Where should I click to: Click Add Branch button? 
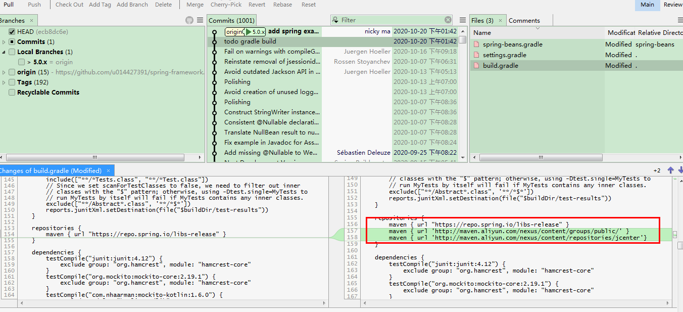coord(132,5)
